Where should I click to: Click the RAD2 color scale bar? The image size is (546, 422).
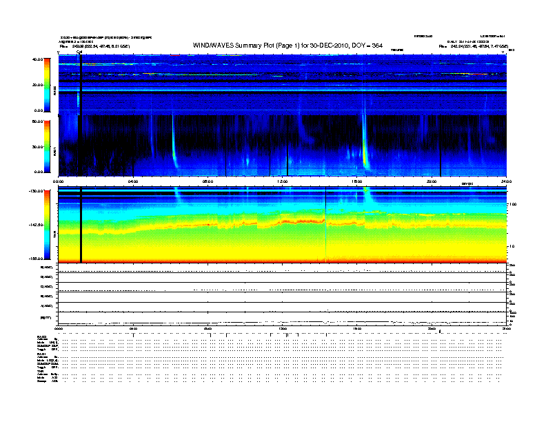tap(47, 85)
